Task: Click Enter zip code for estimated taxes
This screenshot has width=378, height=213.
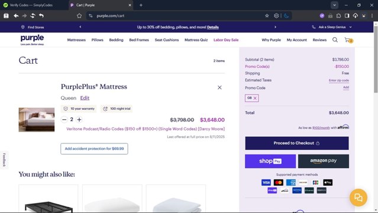Action: click(x=339, y=80)
